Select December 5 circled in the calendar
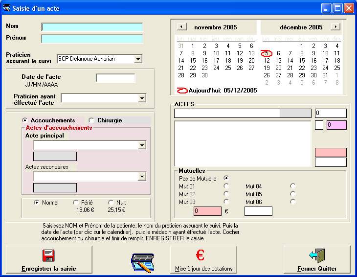 267,53
